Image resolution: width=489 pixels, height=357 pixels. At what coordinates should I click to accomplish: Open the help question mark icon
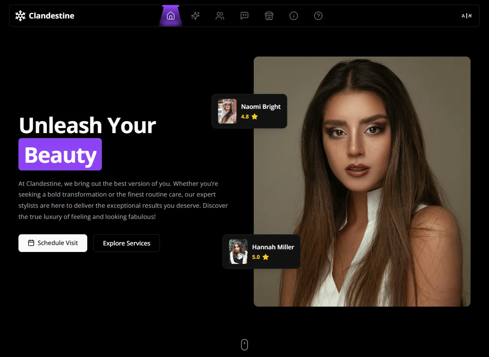[x=318, y=16]
